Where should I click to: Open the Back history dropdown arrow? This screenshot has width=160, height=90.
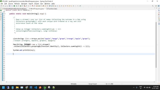click(x=73, y=6)
